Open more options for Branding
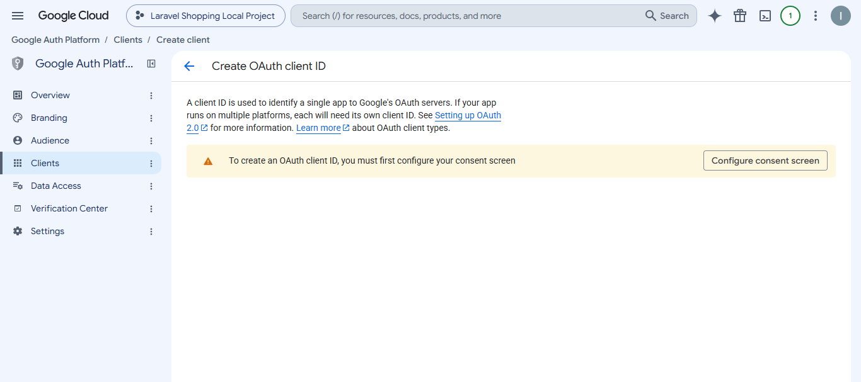This screenshot has height=382, width=861. [x=151, y=118]
